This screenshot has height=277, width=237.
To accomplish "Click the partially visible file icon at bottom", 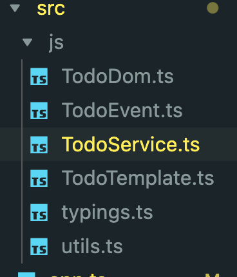I will pyautogui.click(x=26, y=274).
